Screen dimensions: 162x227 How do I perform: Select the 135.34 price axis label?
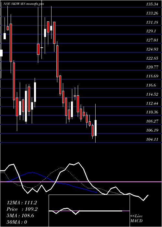pos(152,4)
